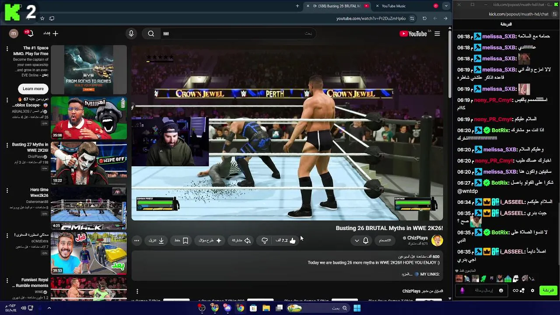This screenshot has height=315, width=560.
Task: Open a new browser tab with plus
Action: 297,6
